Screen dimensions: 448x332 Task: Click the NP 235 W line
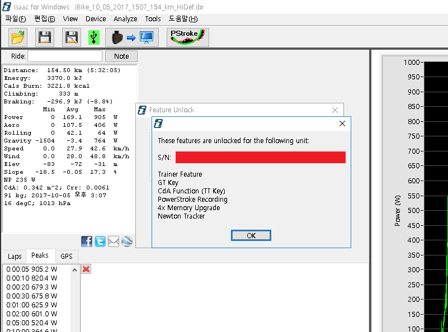click(20, 180)
